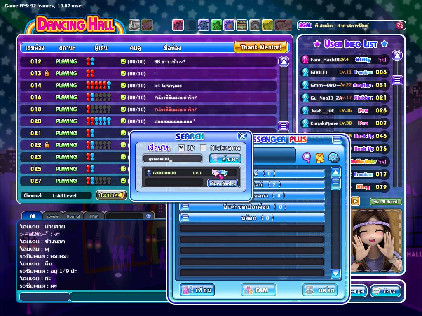
Task: Click the Thank Mentor! button
Action: (260, 47)
